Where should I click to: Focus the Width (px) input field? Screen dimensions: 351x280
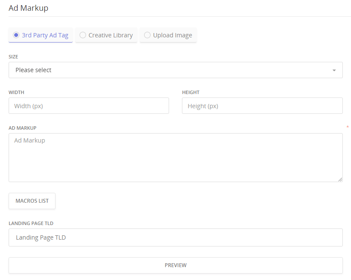(89, 106)
